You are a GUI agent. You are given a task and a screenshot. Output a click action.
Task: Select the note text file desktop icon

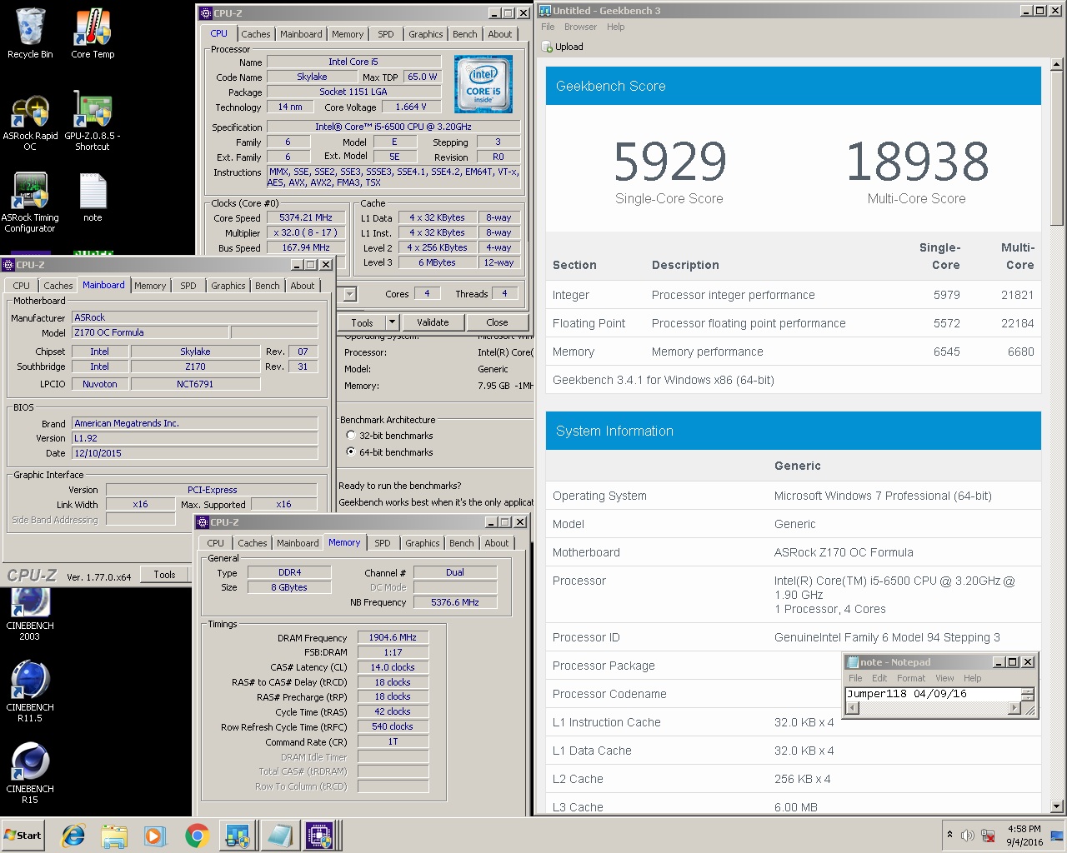pos(93,198)
